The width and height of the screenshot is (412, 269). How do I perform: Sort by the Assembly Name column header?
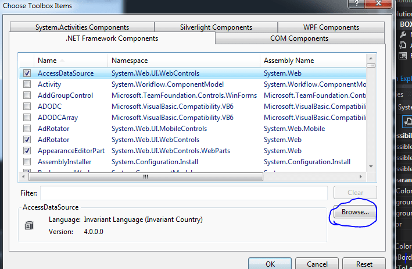coord(313,61)
